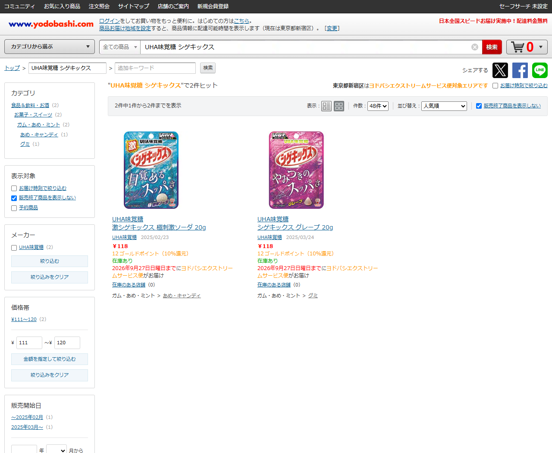Click グミ link under grape product

pos(313,296)
